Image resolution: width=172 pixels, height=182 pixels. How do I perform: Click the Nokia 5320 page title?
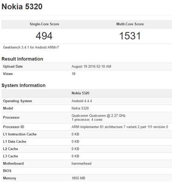(22, 6)
